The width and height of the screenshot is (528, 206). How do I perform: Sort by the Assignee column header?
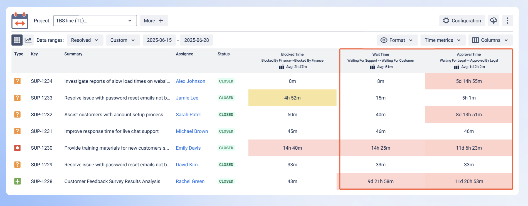184,54
